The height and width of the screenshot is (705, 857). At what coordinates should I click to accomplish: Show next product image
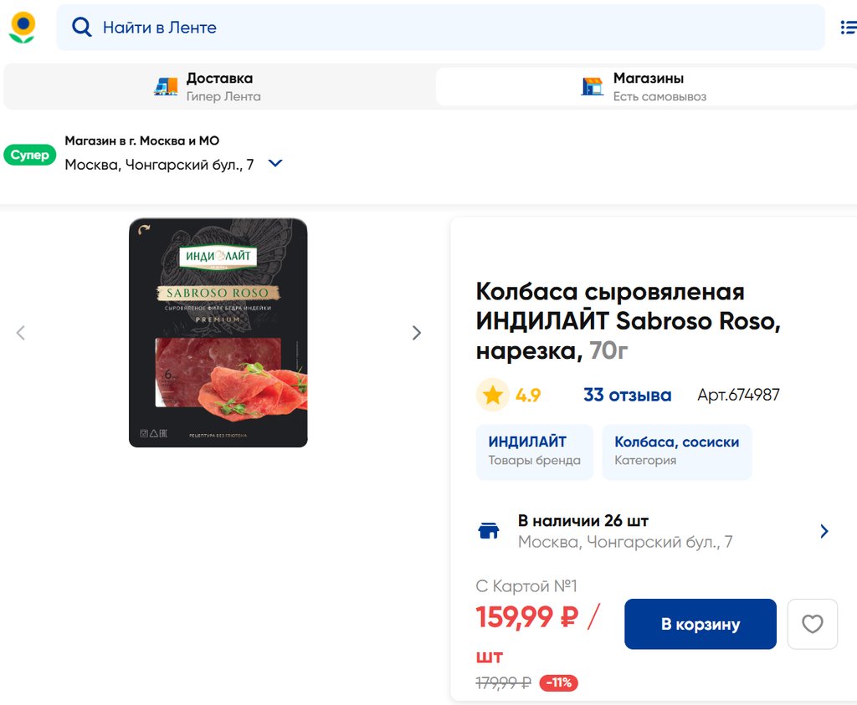click(416, 333)
